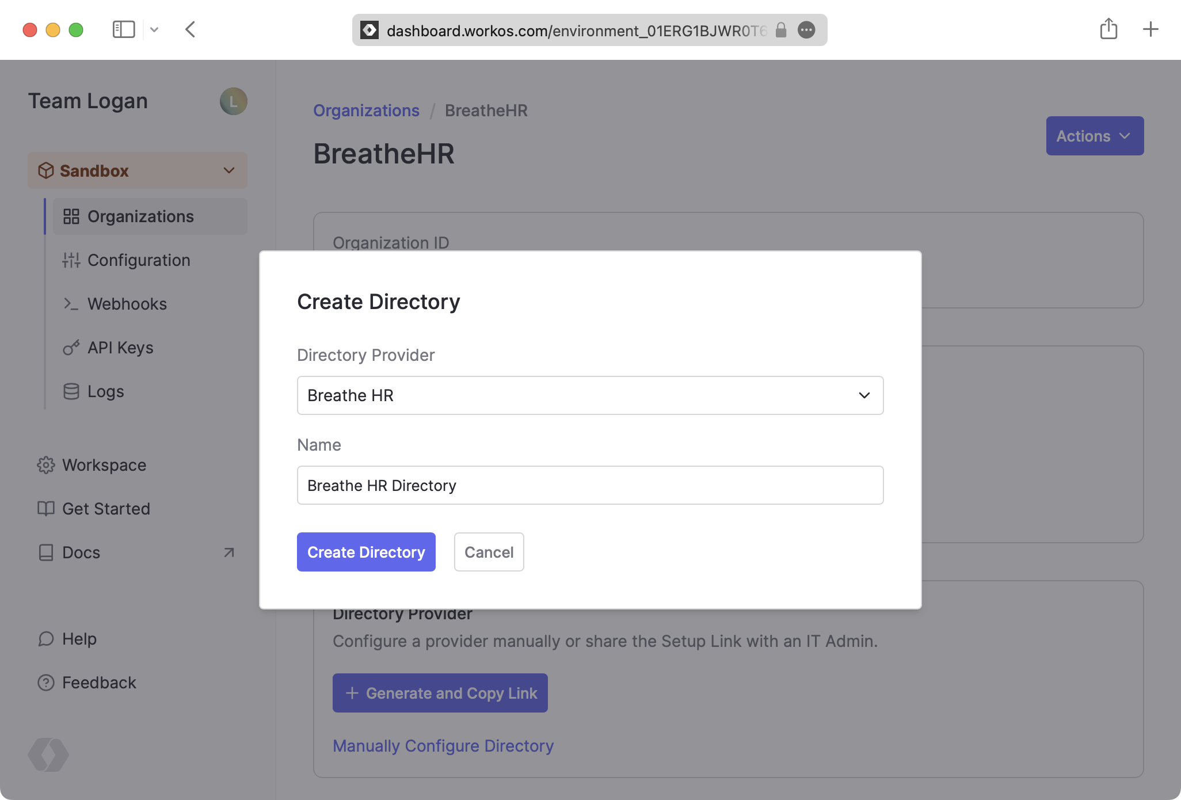Expand the Actions menu dropdown
Screen dimensions: 1181x800
coord(1094,136)
